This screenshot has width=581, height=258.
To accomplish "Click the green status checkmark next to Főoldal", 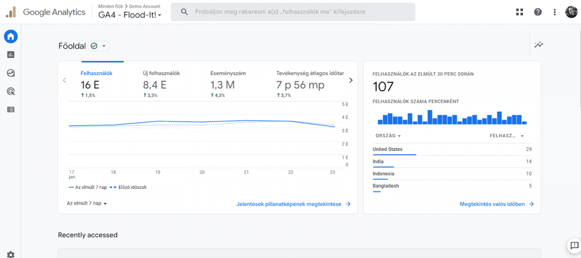I will [94, 46].
